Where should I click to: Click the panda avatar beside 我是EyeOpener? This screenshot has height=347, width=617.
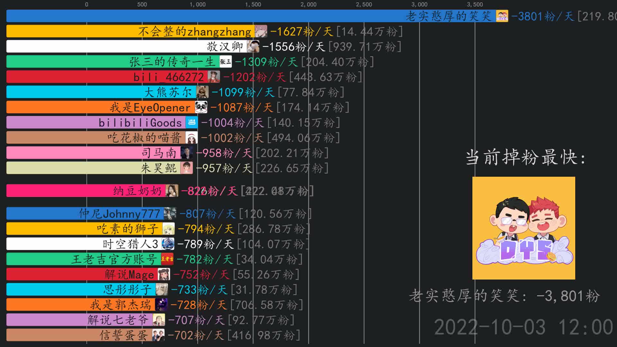[201, 107]
